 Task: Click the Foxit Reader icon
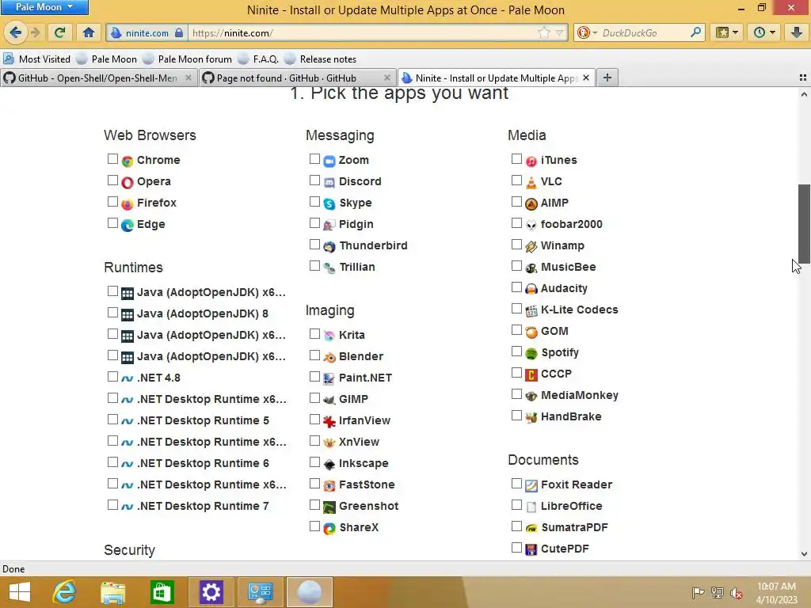tap(531, 485)
